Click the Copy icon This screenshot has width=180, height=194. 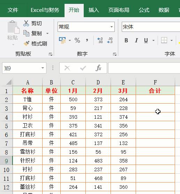[x=26, y=33]
